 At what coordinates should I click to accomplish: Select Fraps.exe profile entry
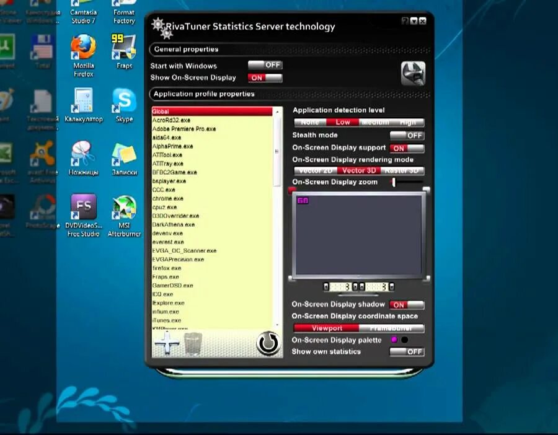coord(212,277)
